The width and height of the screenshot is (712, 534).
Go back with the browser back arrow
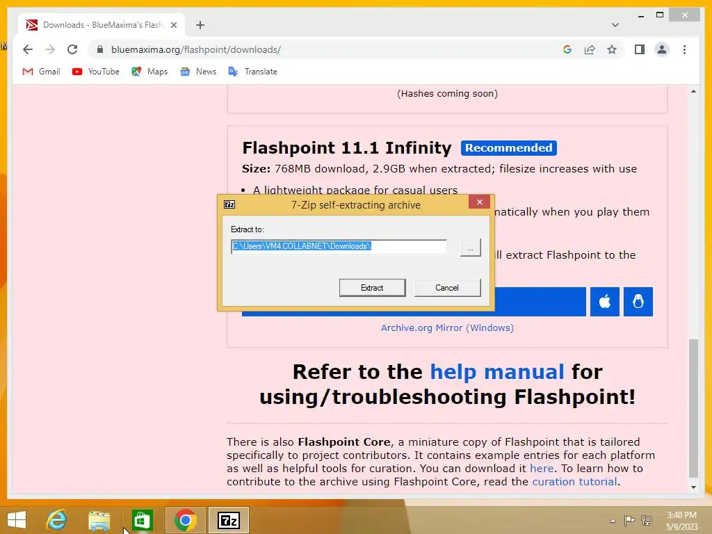point(28,49)
